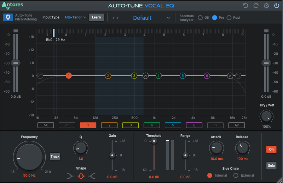Click the input level fader handle
283x183 pixels.
pos(16,63)
